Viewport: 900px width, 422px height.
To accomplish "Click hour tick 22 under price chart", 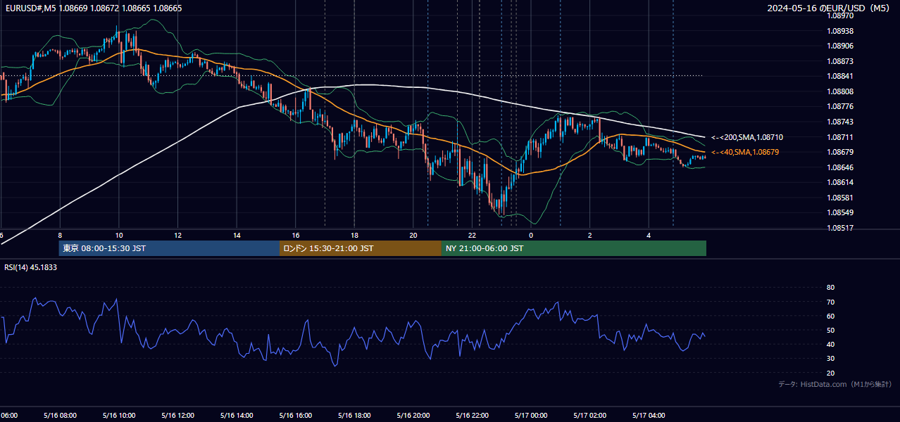I will (x=473, y=235).
